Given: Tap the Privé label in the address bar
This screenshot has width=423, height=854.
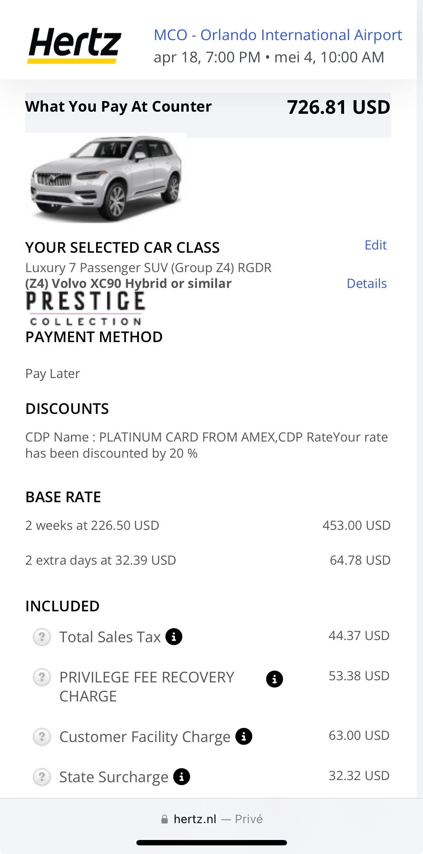Looking at the screenshot, I should tap(249, 819).
